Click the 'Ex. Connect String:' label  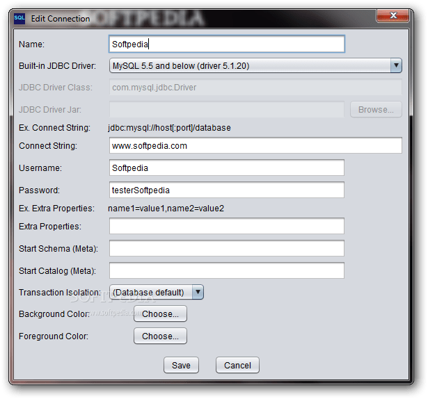click(54, 128)
